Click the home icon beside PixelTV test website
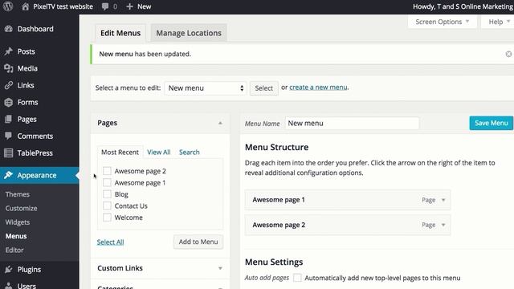The height and width of the screenshot is (289, 514). pos(25,6)
